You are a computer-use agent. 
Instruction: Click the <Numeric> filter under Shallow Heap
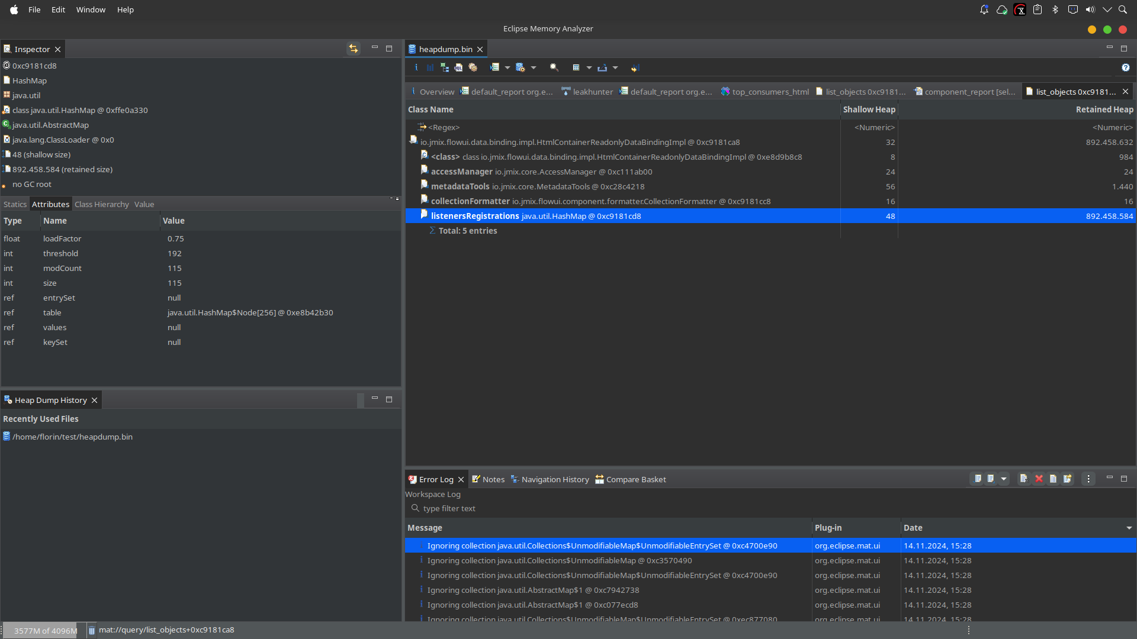pyautogui.click(x=874, y=127)
